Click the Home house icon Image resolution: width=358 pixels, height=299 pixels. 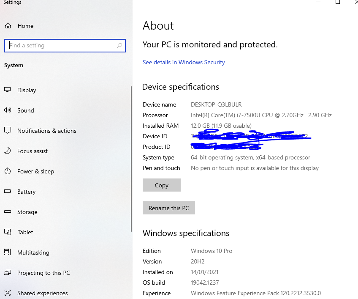click(x=8, y=26)
